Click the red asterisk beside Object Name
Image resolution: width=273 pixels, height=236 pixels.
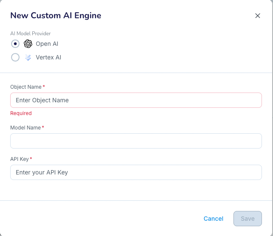44,87
